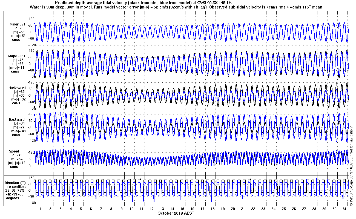
Task: Select the '|m-o|= 32' value
Action: [18, 99]
